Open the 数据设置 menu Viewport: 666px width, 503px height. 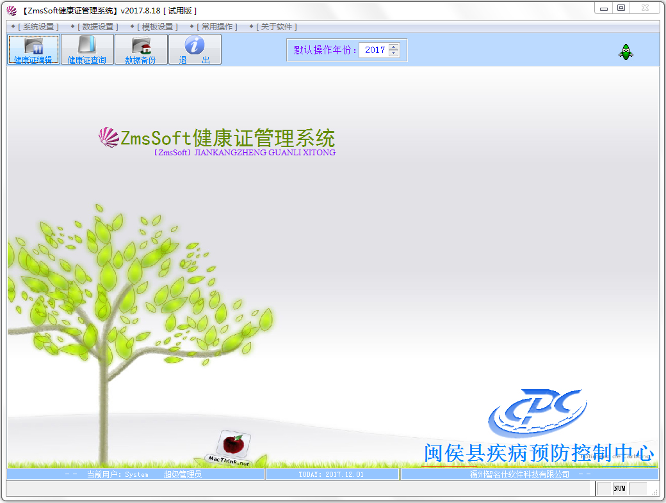97,27
